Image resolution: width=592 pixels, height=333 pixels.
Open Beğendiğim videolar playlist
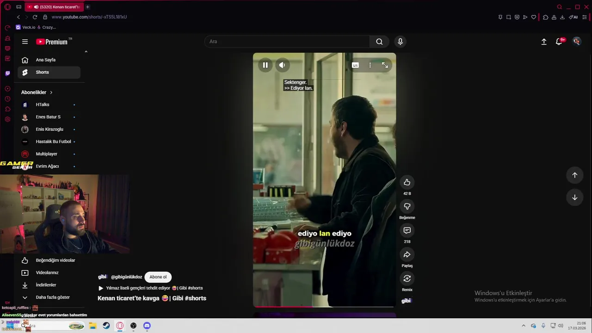click(49, 260)
